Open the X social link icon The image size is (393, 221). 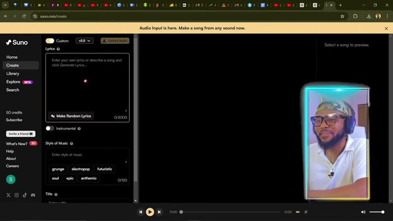click(x=8, y=195)
